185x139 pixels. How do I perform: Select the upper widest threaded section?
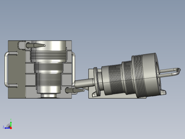[48, 55]
